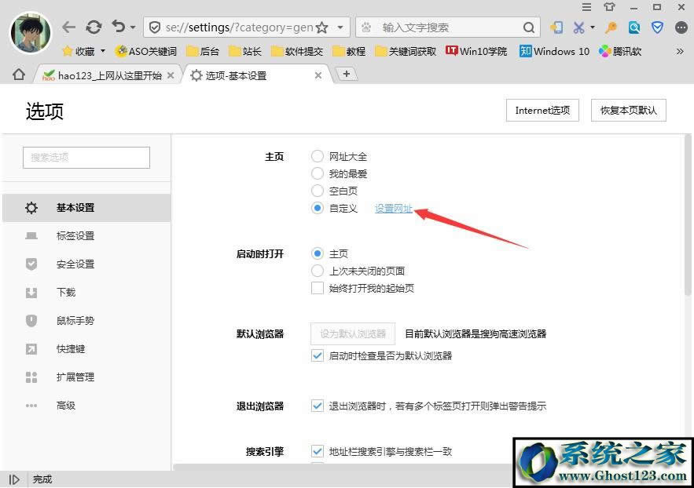Click the 设置网址 link
The image size is (694, 488).
[394, 208]
